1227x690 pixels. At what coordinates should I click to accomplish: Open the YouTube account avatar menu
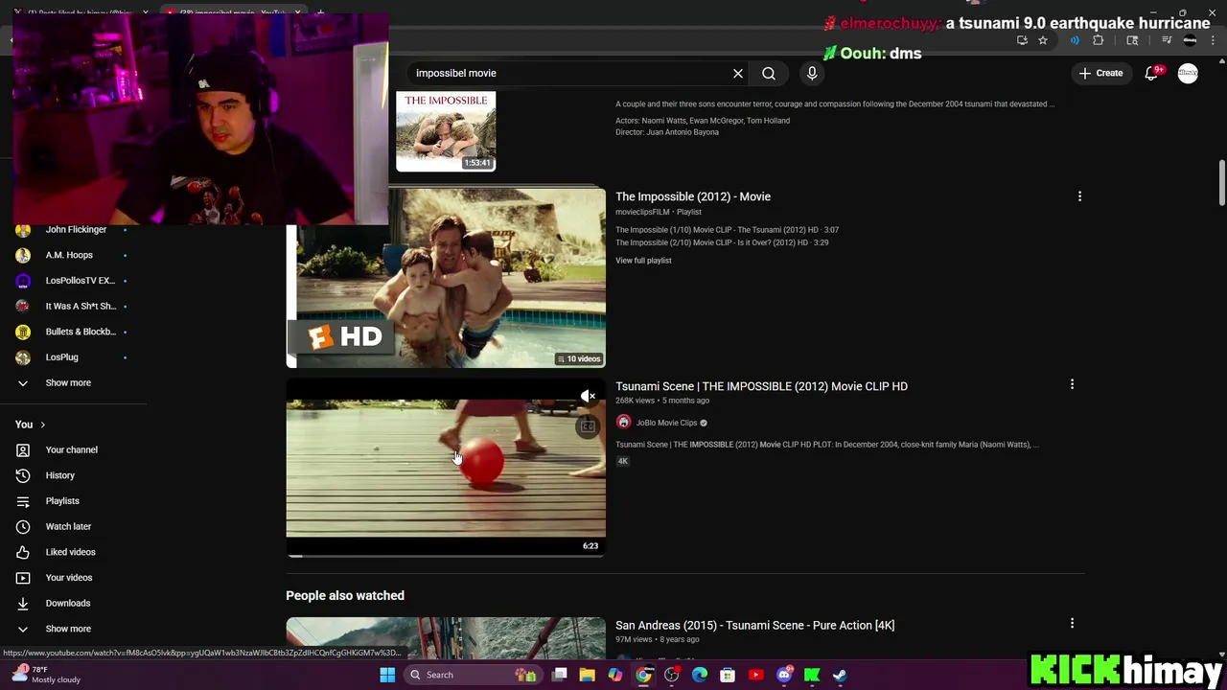pos(1188,73)
